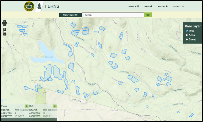Click the fern leaf icon beside FERNS
This screenshot has height=122, width=203.
[x=39, y=6]
